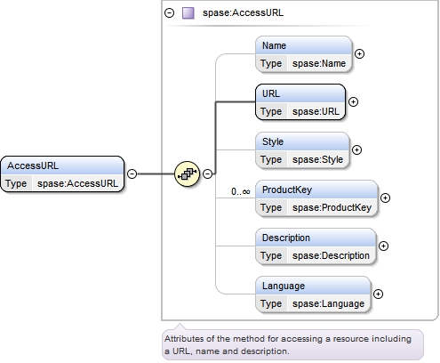This screenshot has height=363, width=440.
Task: Select the Language element node
Action: (313, 294)
